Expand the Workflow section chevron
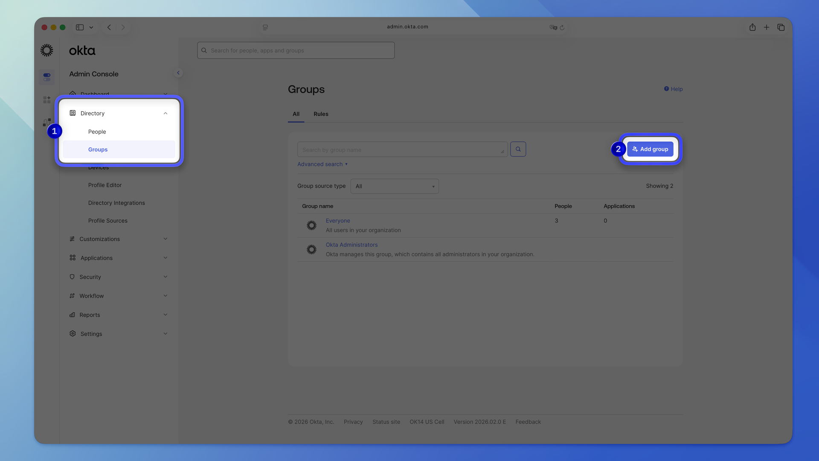Screen dimensions: 819x461 [166, 296]
